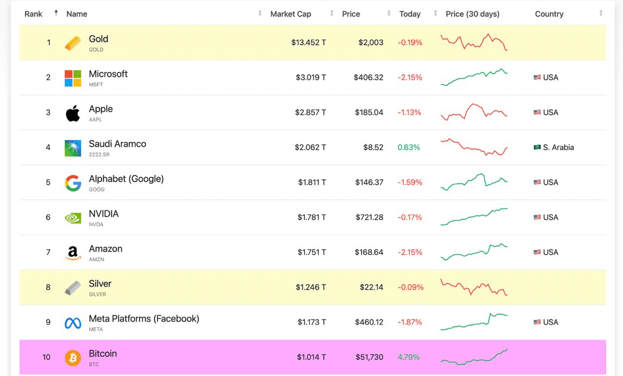Click Microsoft's 30-day price chart
Image resolution: width=623 pixels, height=376 pixels.
click(x=474, y=77)
